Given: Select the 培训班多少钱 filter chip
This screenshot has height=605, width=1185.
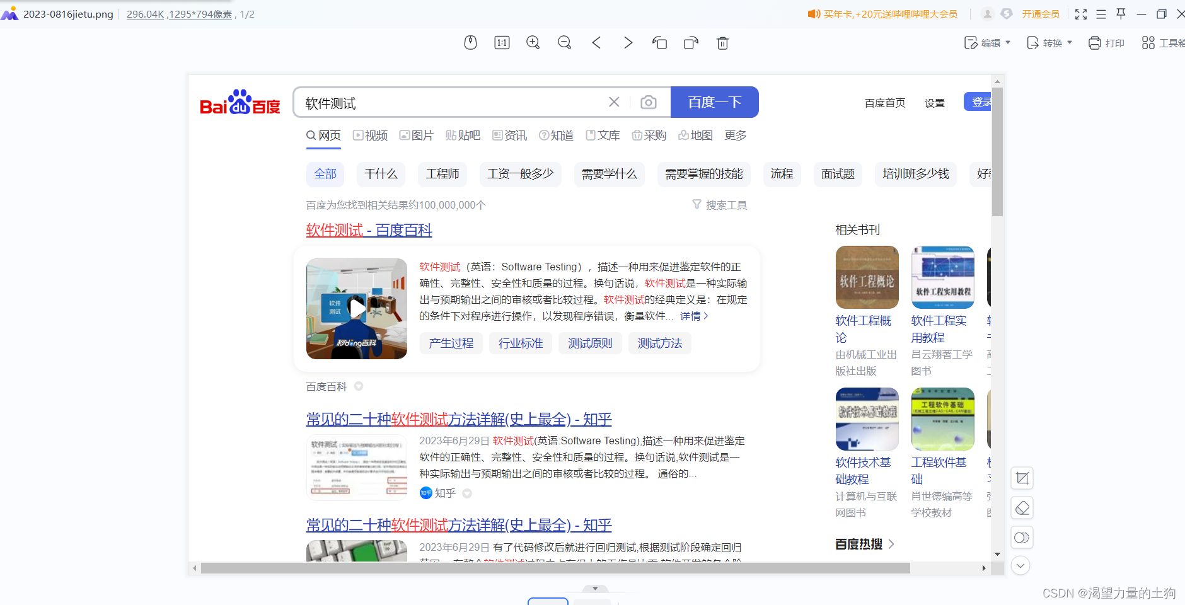Looking at the screenshot, I should (x=916, y=174).
